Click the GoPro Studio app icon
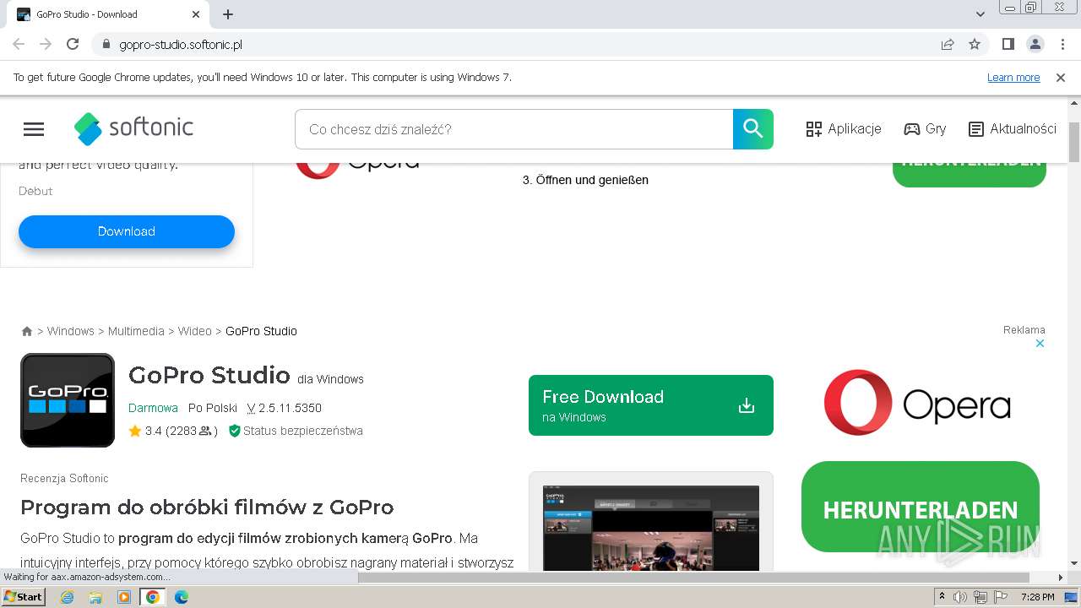The image size is (1081, 608). (68, 400)
